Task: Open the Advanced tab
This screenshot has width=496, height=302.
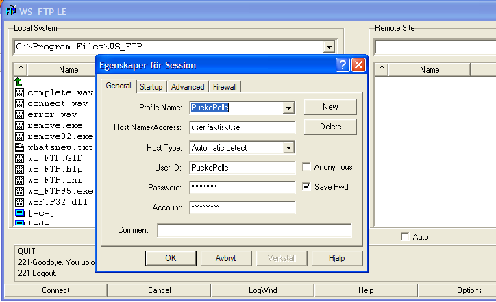Action: (188, 87)
